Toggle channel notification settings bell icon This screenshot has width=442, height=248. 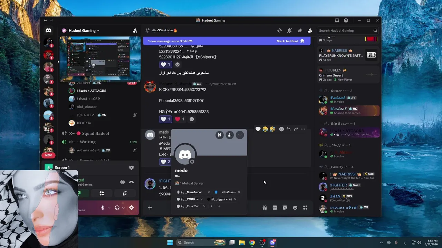pyautogui.click(x=290, y=31)
